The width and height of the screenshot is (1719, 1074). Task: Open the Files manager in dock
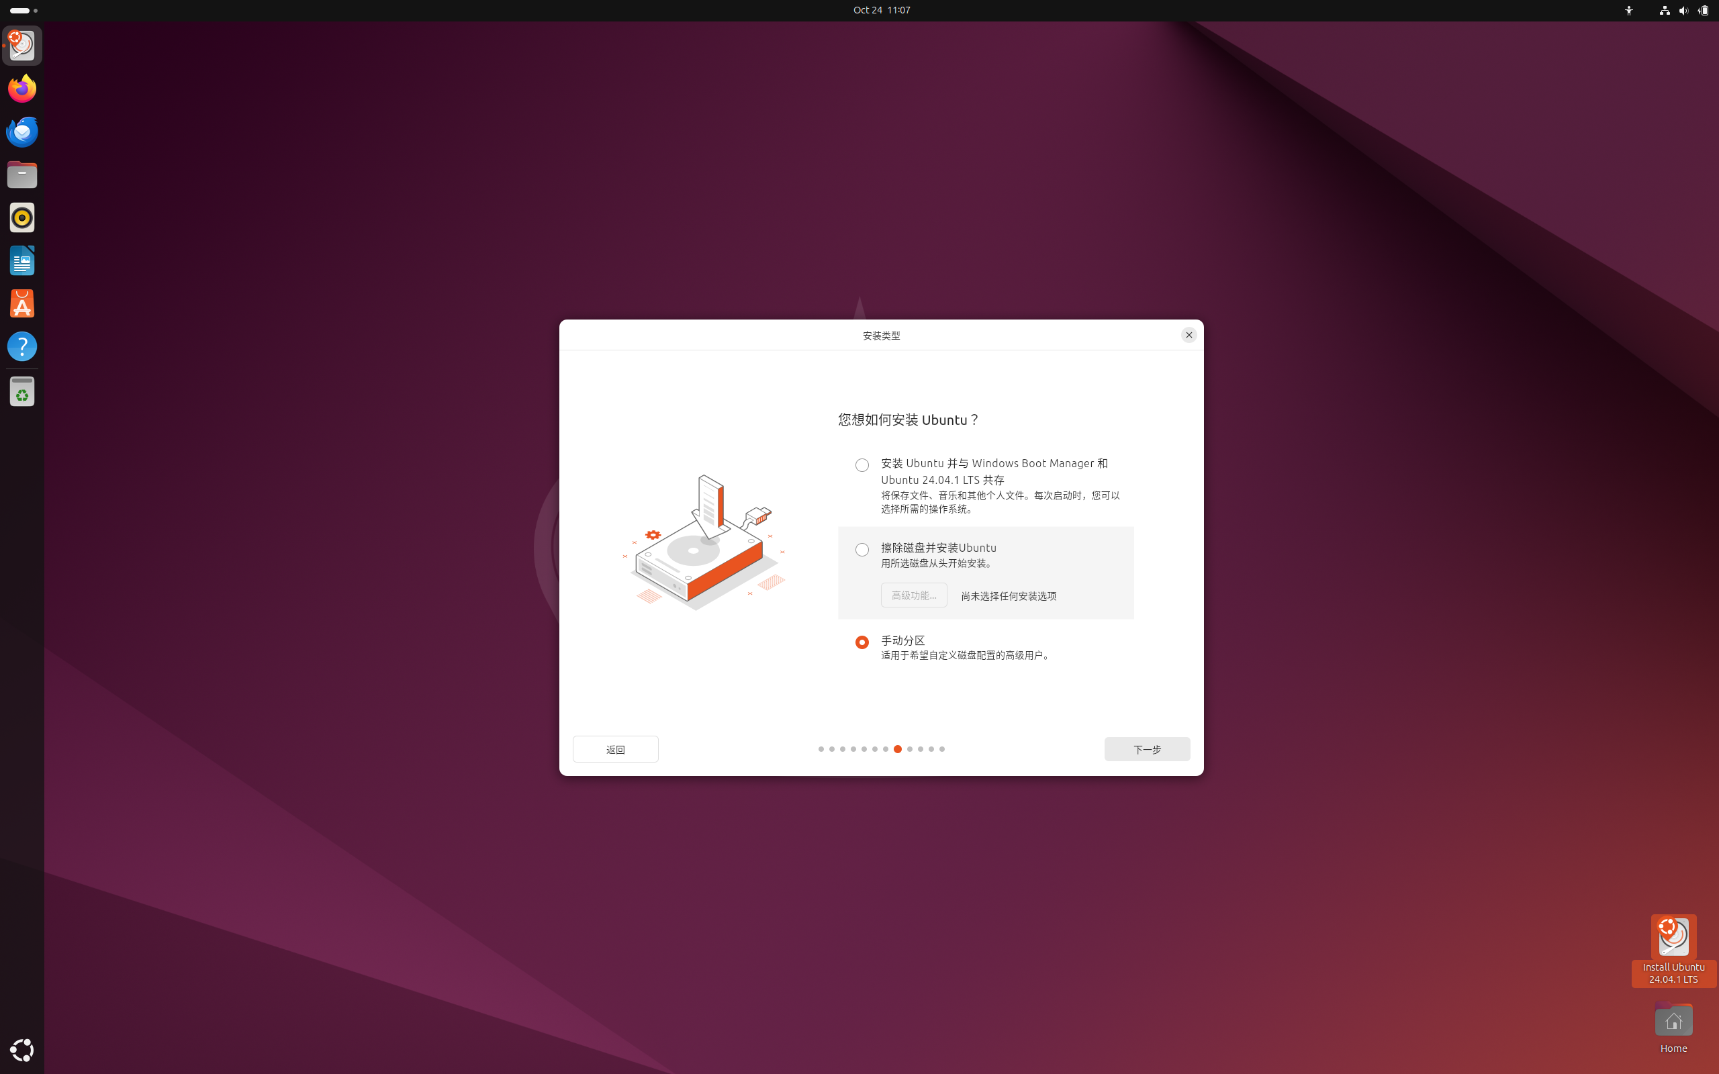[22, 175]
